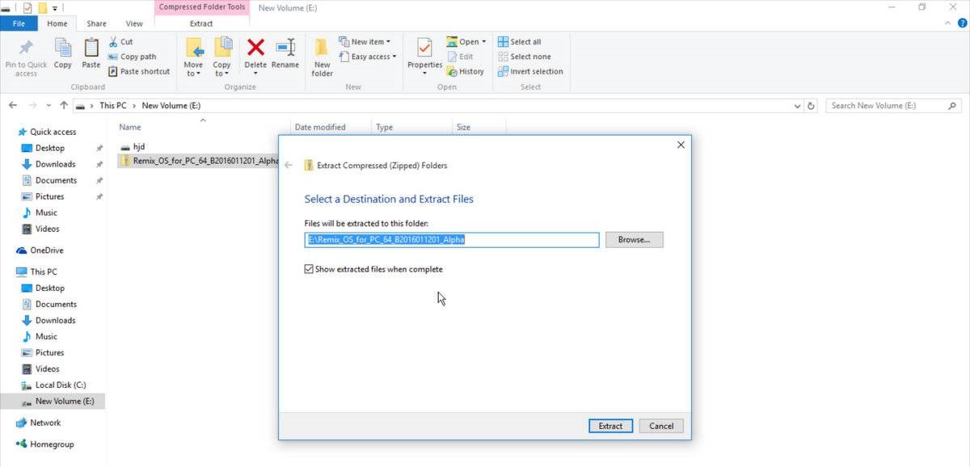Open the Extract ribbon tab

201,23
